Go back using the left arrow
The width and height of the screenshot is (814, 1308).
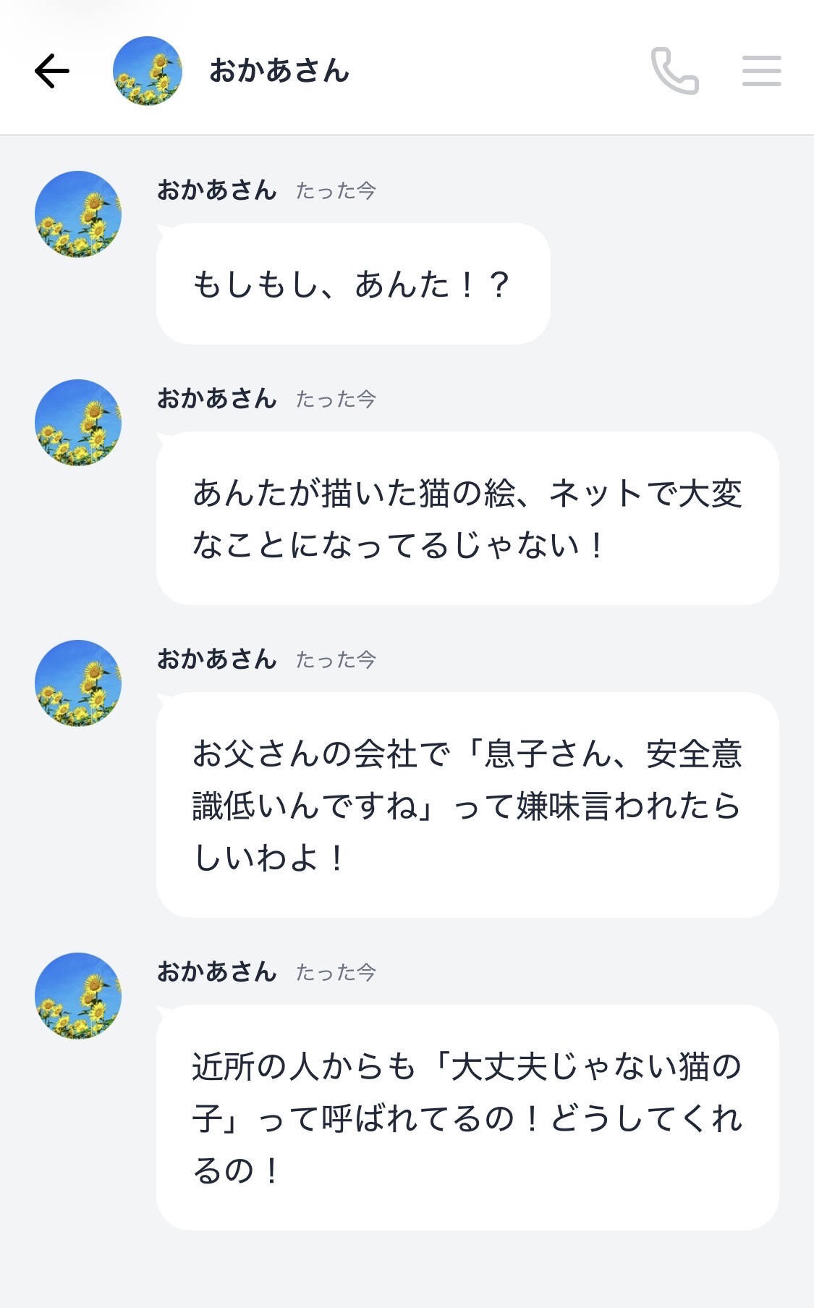click(x=52, y=71)
